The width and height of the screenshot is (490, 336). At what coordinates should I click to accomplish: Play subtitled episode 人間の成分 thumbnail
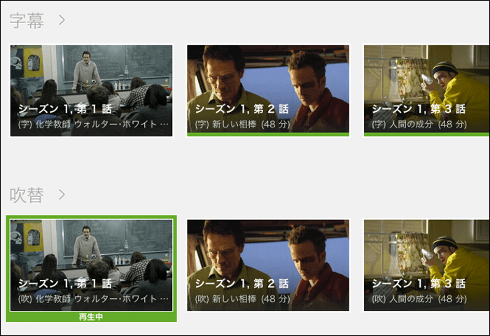(x=426, y=89)
